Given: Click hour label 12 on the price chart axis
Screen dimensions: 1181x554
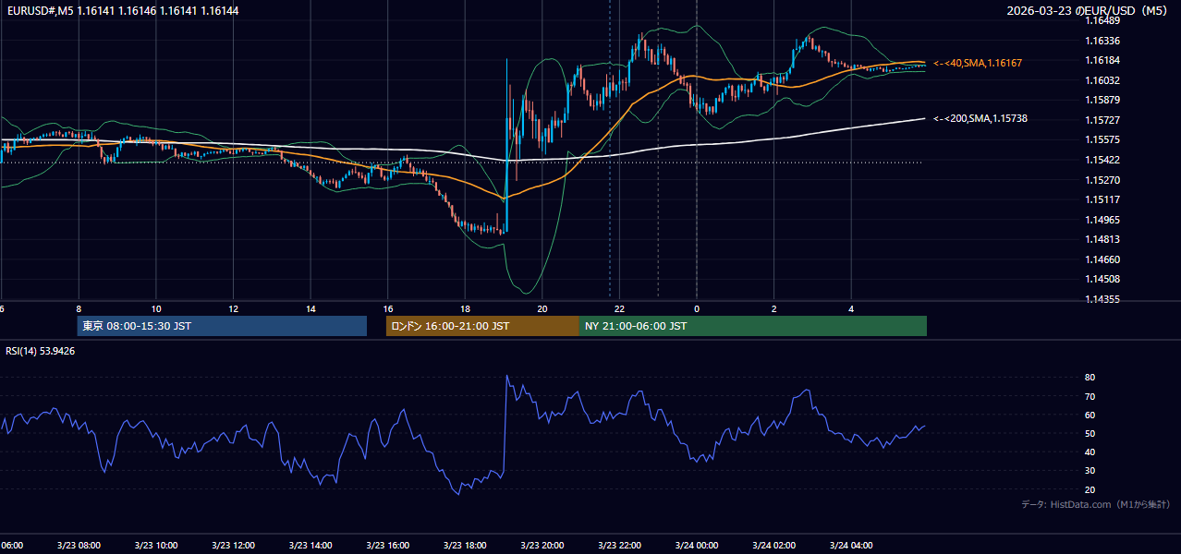Looking at the screenshot, I should pyautogui.click(x=233, y=308).
